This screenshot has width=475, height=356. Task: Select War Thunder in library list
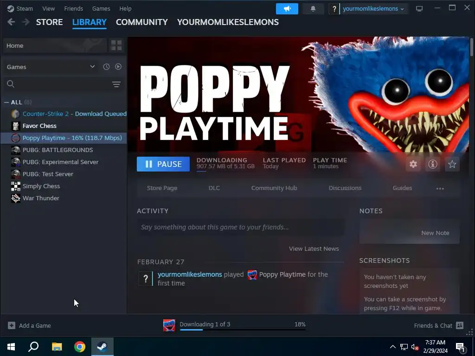point(64,198)
